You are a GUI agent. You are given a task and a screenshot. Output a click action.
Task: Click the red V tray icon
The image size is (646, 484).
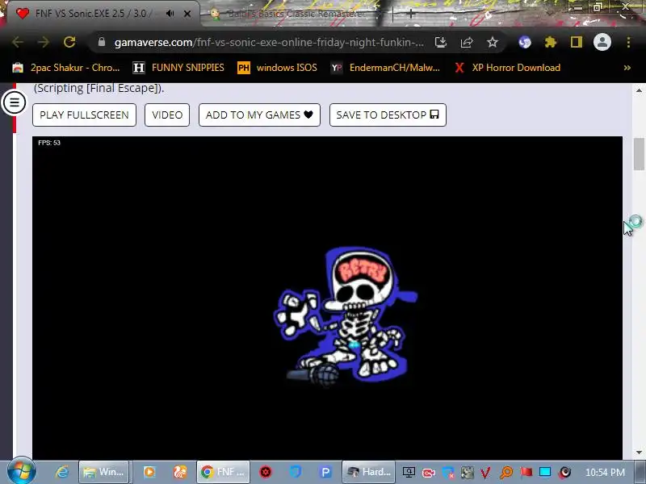(485, 472)
